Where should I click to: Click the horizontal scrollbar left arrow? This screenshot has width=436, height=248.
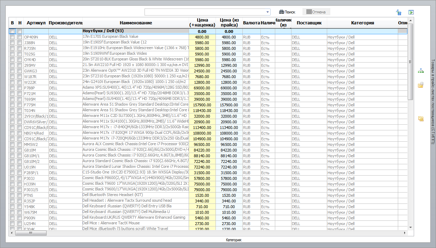pyautogui.click(x=12, y=233)
